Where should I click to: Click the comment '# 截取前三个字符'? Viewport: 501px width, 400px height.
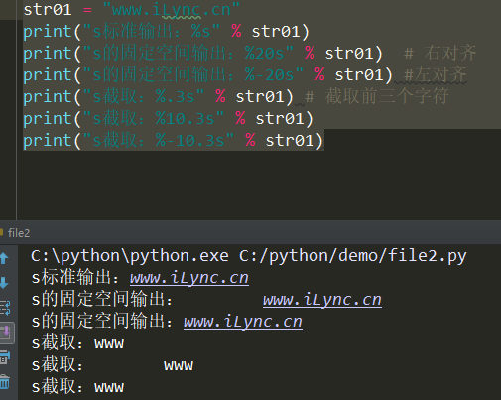tap(377, 96)
